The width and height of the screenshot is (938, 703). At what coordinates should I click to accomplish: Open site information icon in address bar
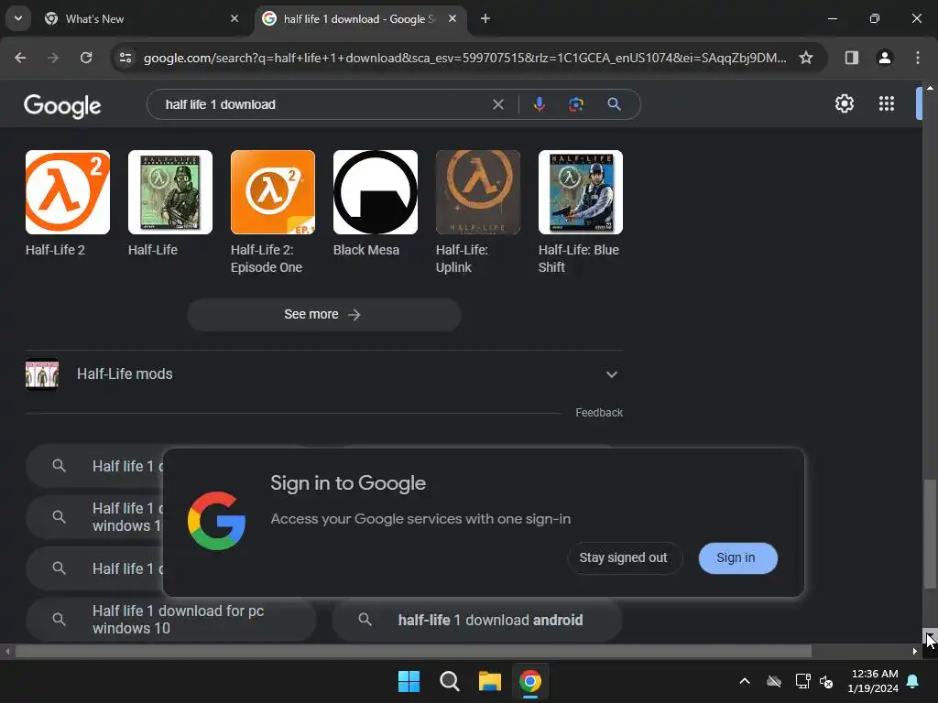coord(125,58)
